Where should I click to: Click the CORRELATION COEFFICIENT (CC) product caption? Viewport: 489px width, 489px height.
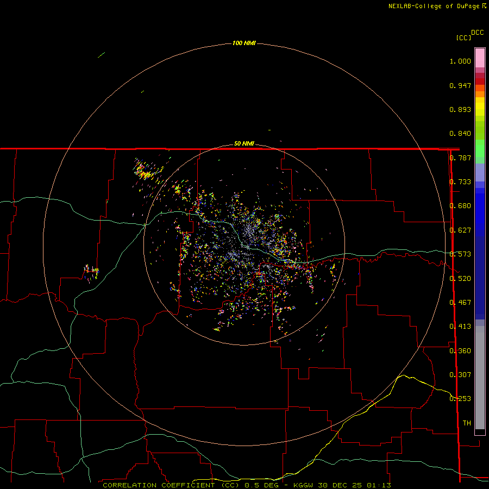click(171, 485)
